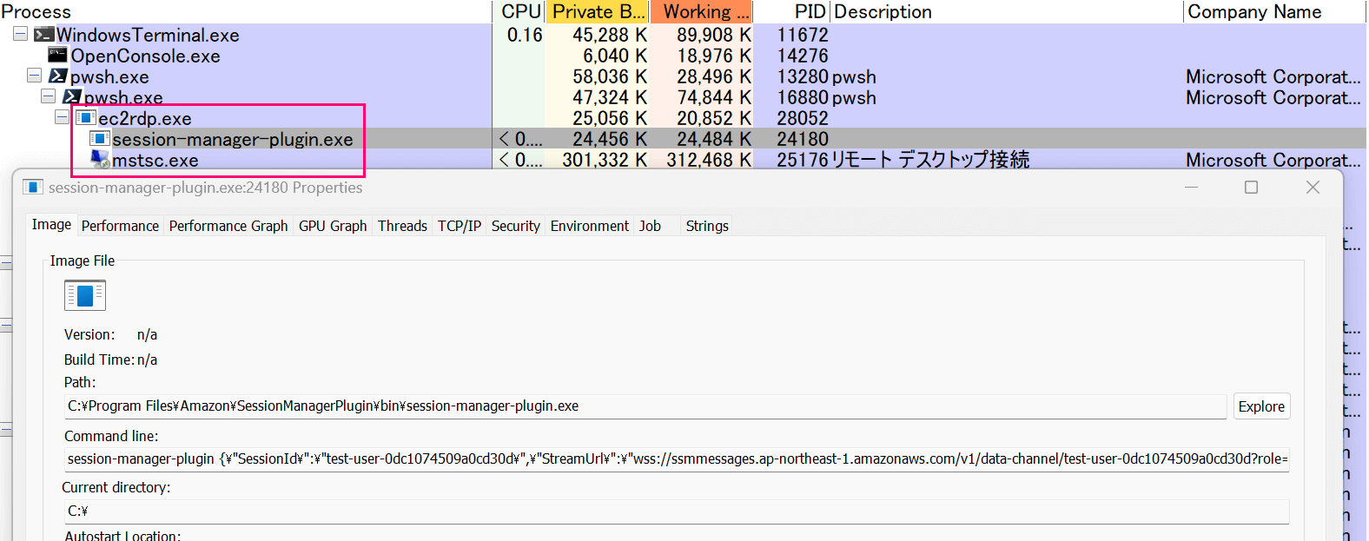Select the WindowsTerminal.exe process row
The image size is (1369, 541).
[683, 35]
